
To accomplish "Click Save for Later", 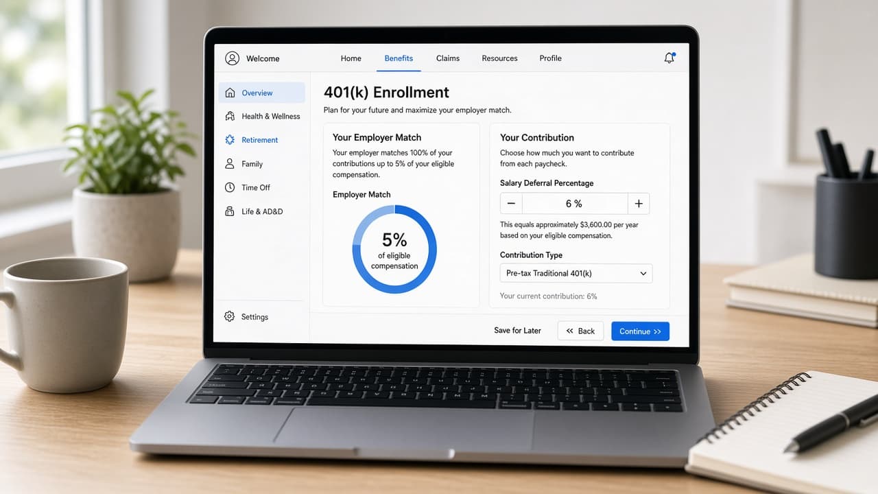I will [x=517, y=331].
